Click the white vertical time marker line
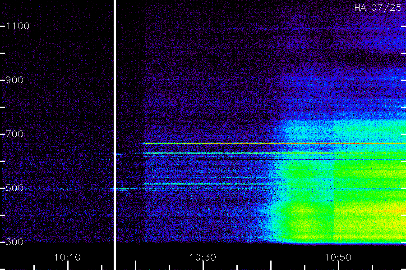This screenshot has height=270, width=406. [x=115, y=135]
